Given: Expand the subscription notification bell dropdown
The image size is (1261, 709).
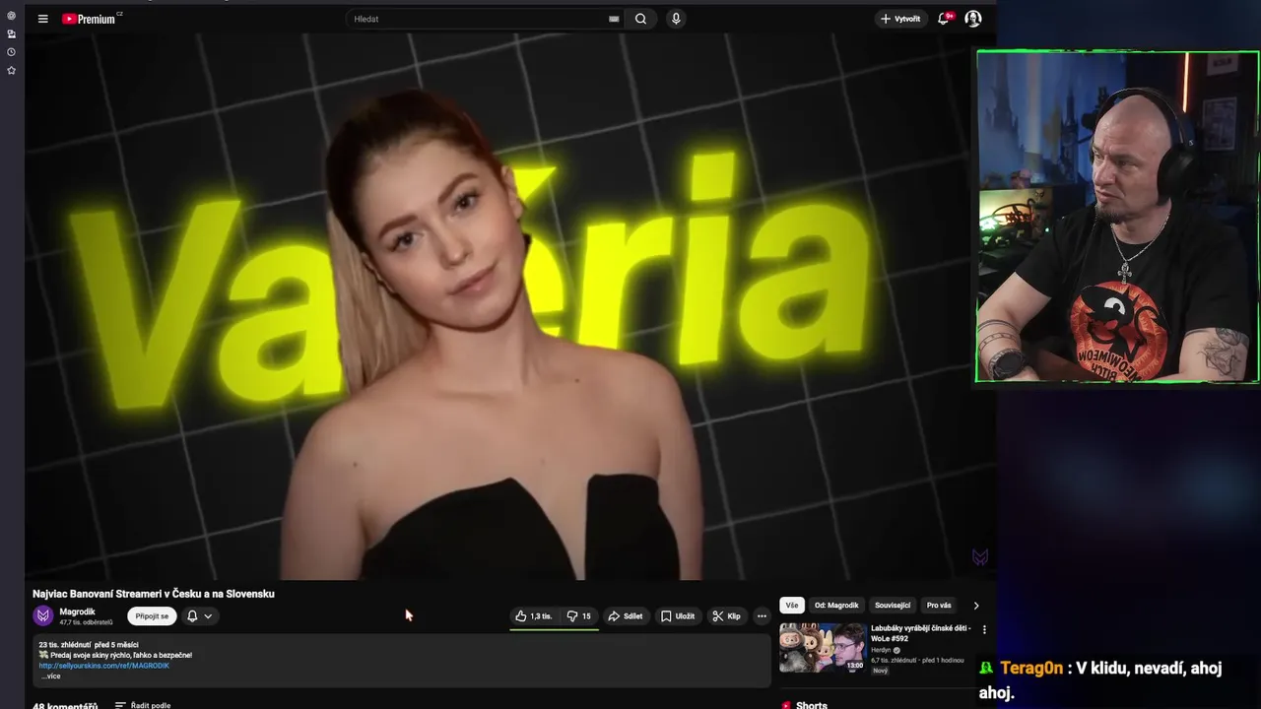Looking at the screenshot, I should coord(200,616).
